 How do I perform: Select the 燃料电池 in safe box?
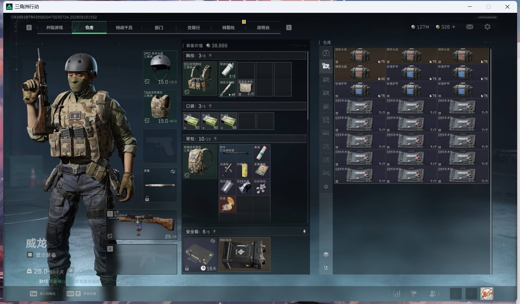coord(245,255)
